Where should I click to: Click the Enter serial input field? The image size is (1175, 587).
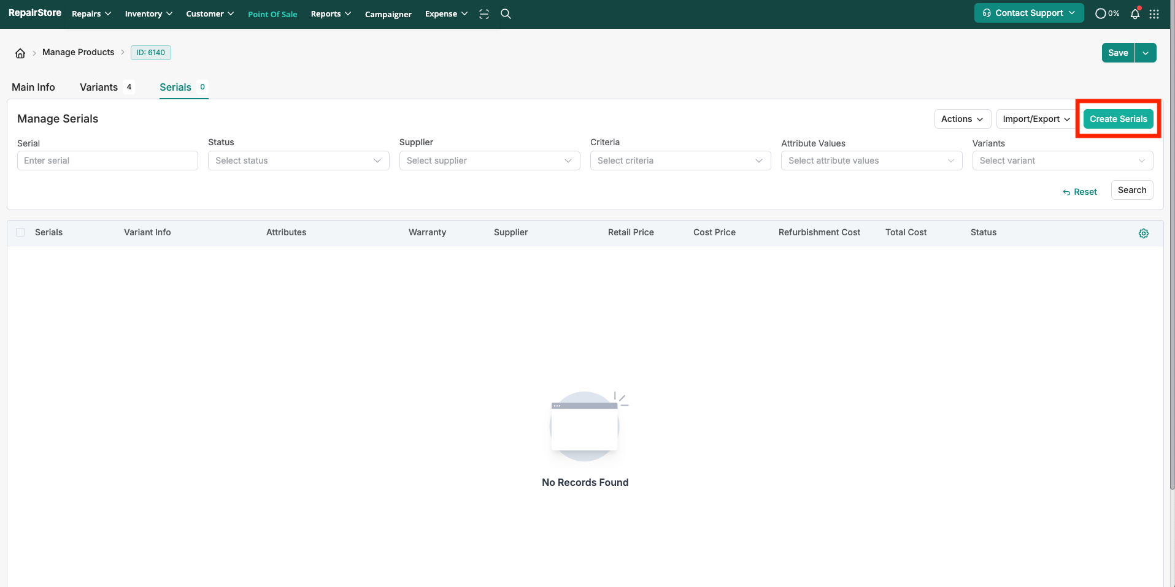pyautogui.click(x=107, y=161)
